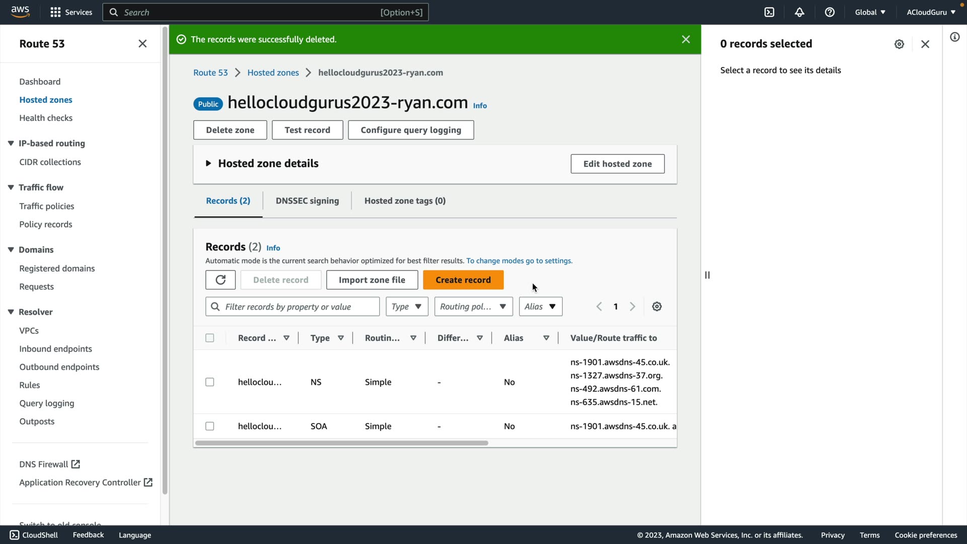The image size is (967, 544).
Task: Open the Type filter dropdown
Action: [406, 307]
